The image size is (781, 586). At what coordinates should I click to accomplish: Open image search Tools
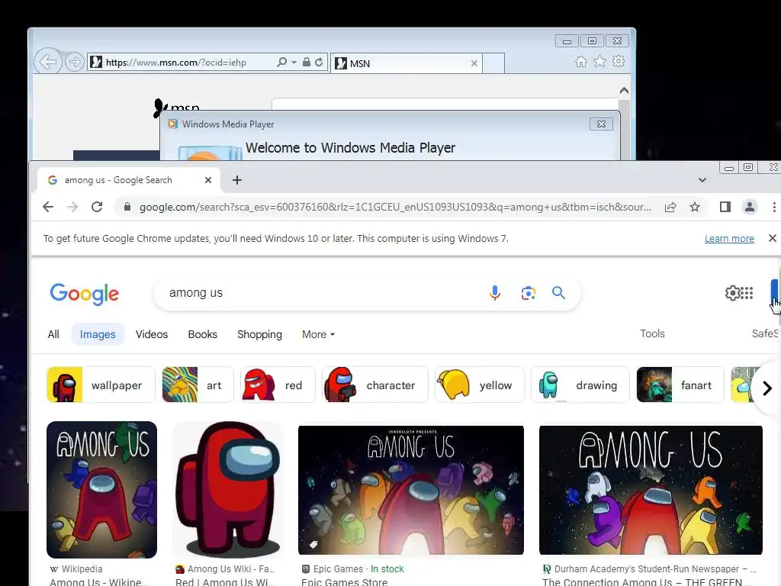(x=653, y=334)
